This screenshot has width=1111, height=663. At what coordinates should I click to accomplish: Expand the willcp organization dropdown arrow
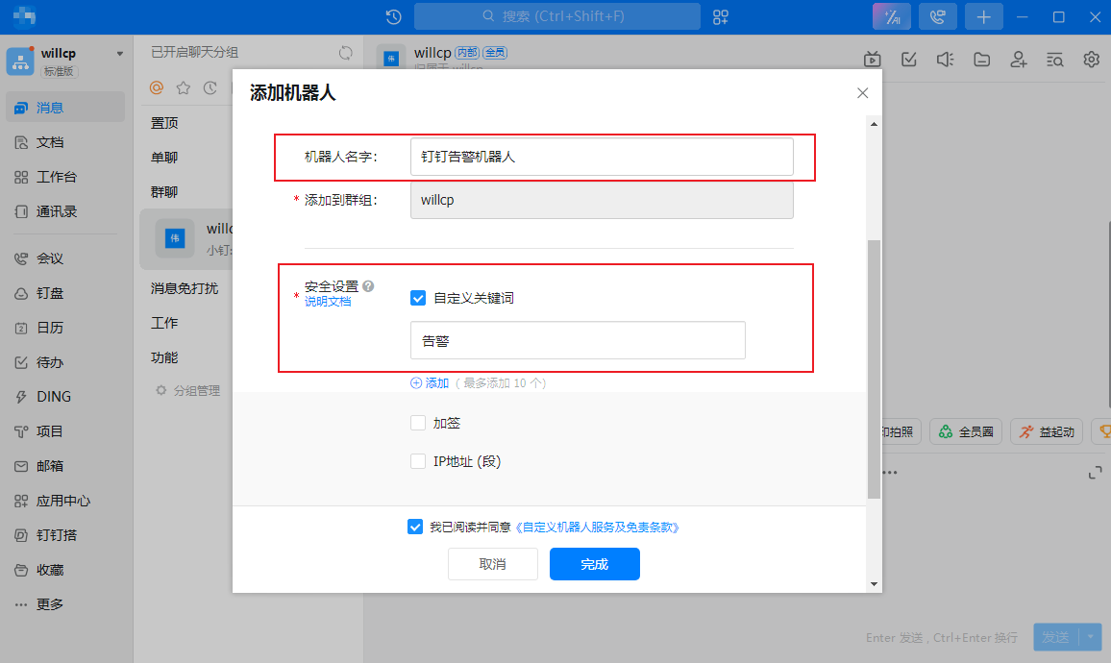pyautogui.click(x=120, y=54)
